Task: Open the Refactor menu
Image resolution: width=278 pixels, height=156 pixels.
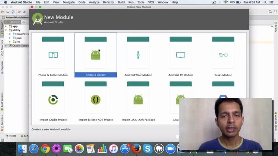Action: point(109,2)
